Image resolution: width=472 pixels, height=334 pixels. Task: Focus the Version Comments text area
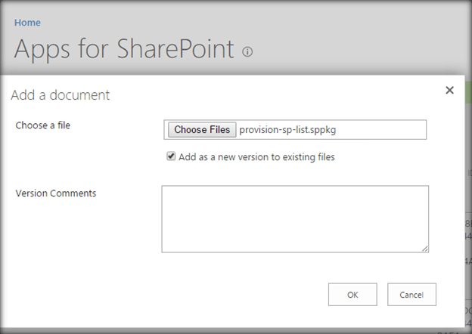tap(295, 218)
